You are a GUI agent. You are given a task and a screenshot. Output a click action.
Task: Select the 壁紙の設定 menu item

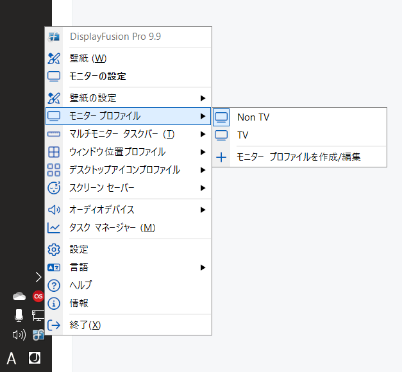tap(128, 98)
